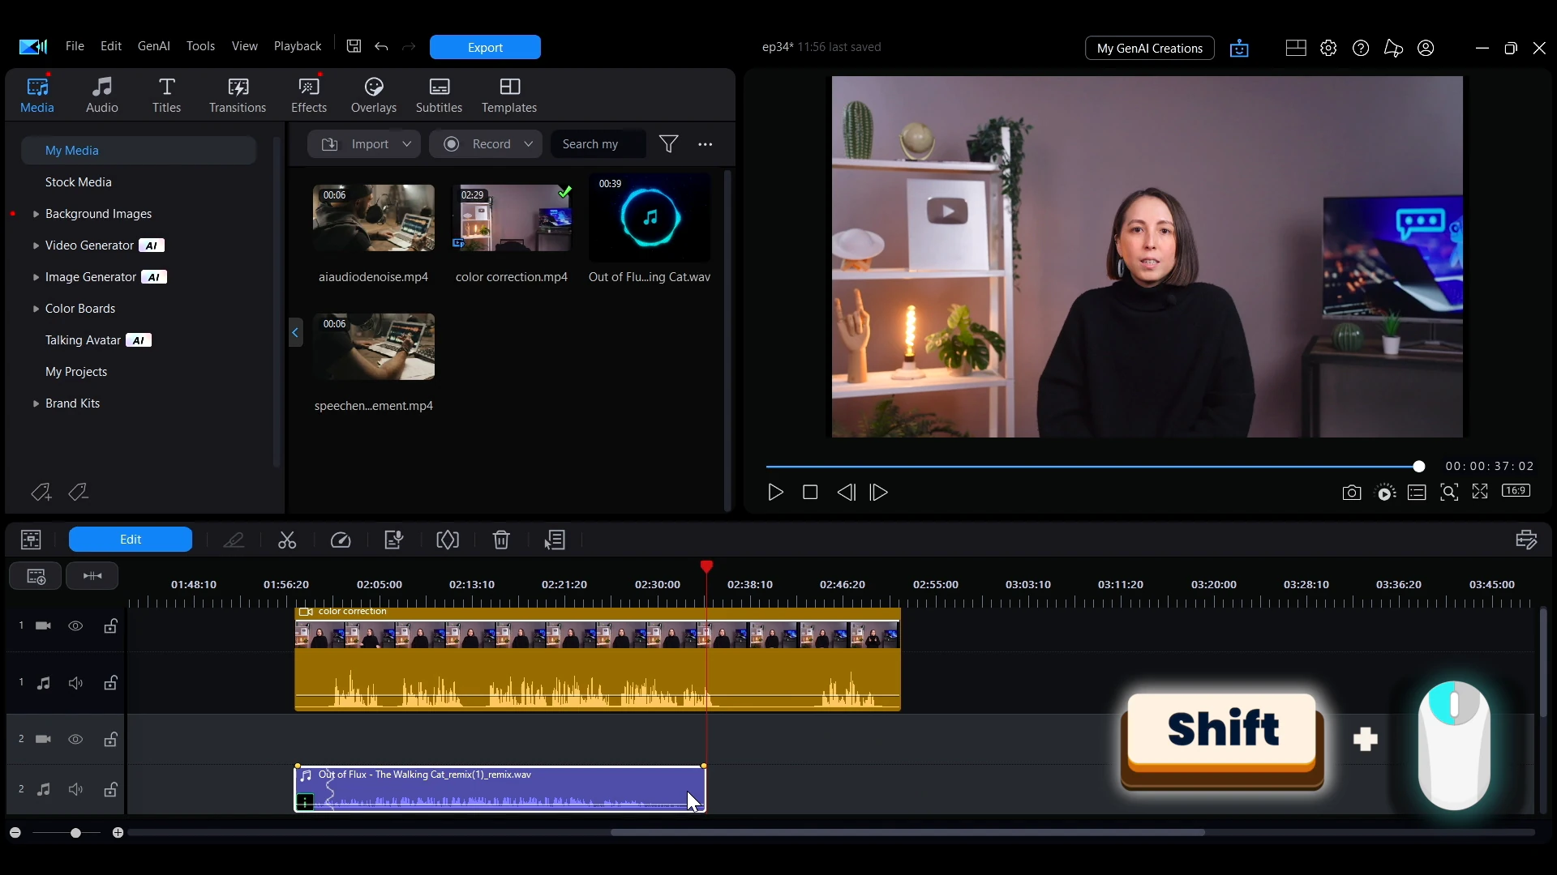This screenshot has width=1557, height=875.
Task: Open the filter media funnel icon
Action: 669,144
